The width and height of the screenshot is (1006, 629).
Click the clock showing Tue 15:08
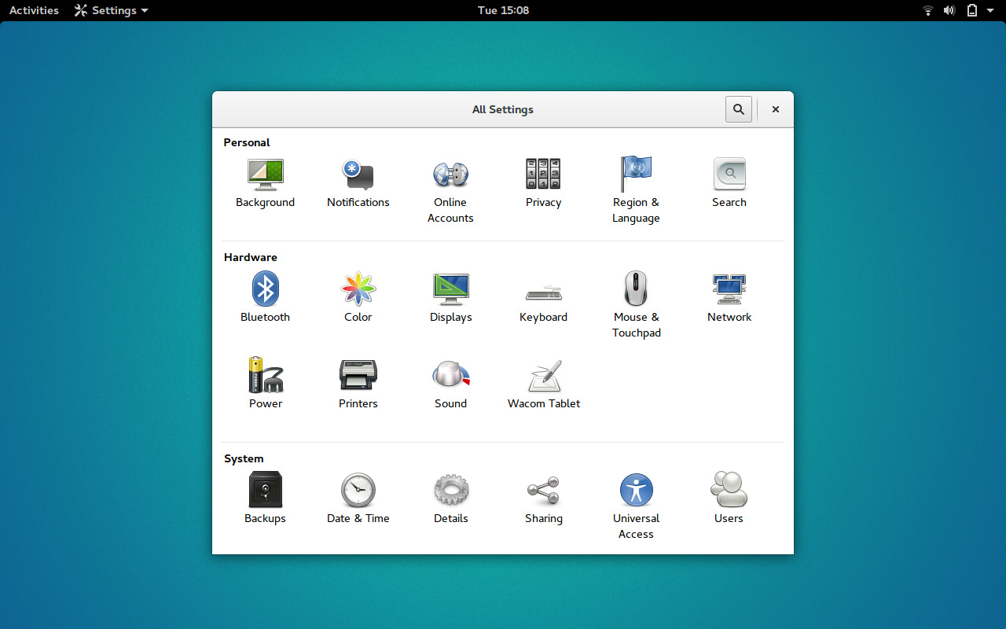point(503,10)
